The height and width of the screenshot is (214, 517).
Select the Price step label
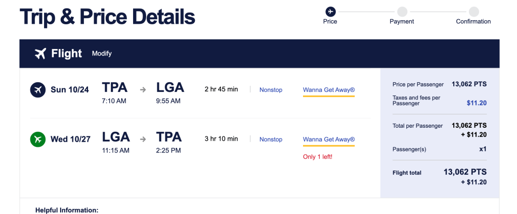point(330,22)
